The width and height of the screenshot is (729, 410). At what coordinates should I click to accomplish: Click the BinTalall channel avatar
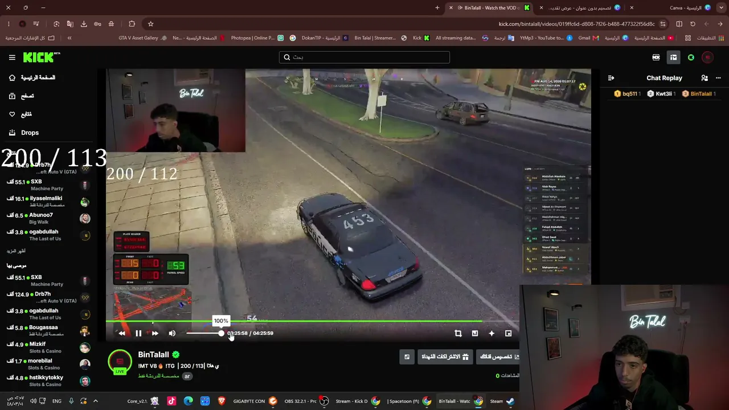coord(120,362)
